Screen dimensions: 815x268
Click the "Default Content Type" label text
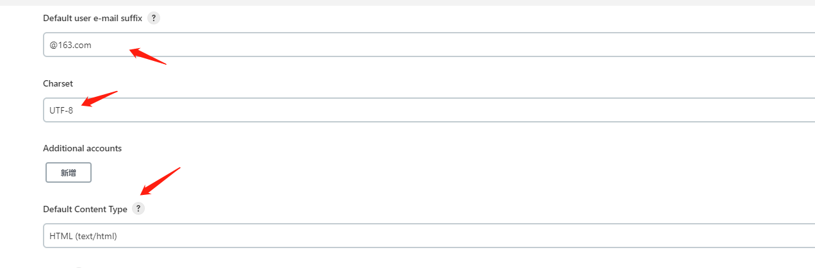(85, 209)
